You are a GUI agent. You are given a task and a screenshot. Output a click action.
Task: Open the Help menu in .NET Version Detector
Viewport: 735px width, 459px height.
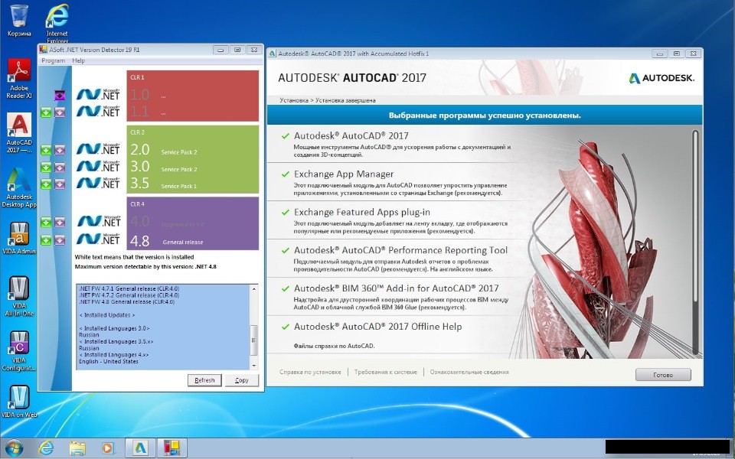click(78, 61)
